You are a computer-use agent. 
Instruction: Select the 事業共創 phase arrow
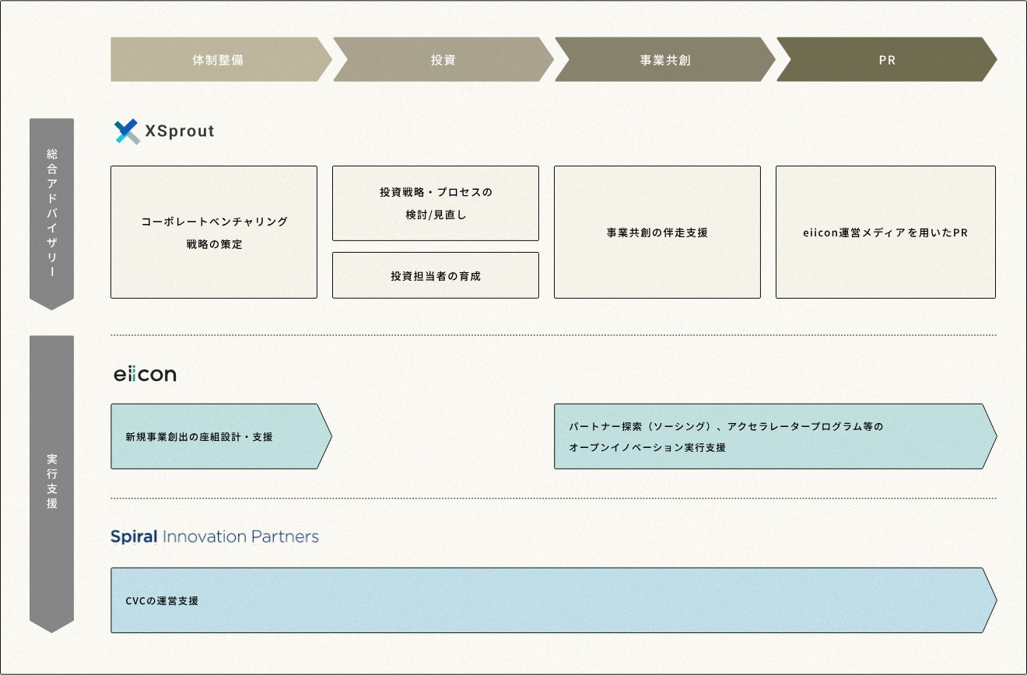coord(665,59)
